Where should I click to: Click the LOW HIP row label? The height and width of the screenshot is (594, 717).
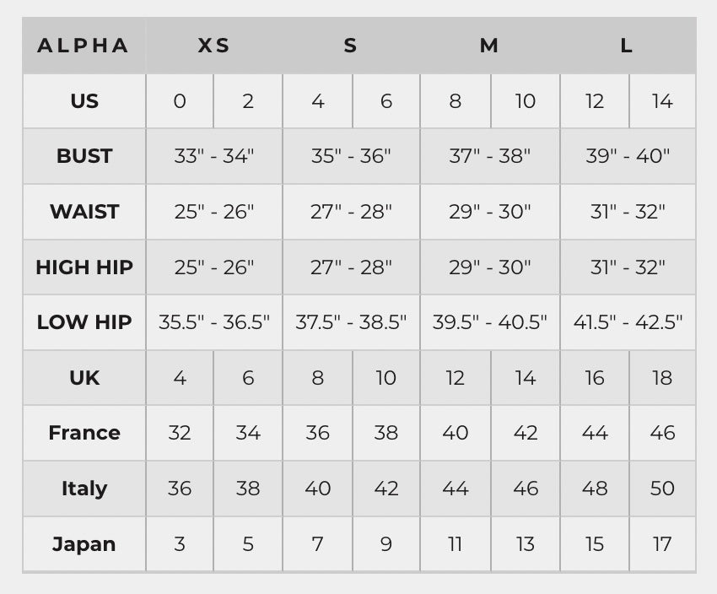pos(84,322)
